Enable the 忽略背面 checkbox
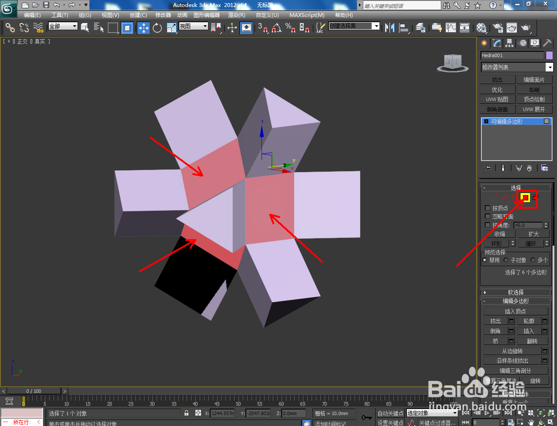The image size is (557, 426). (487, 216)
